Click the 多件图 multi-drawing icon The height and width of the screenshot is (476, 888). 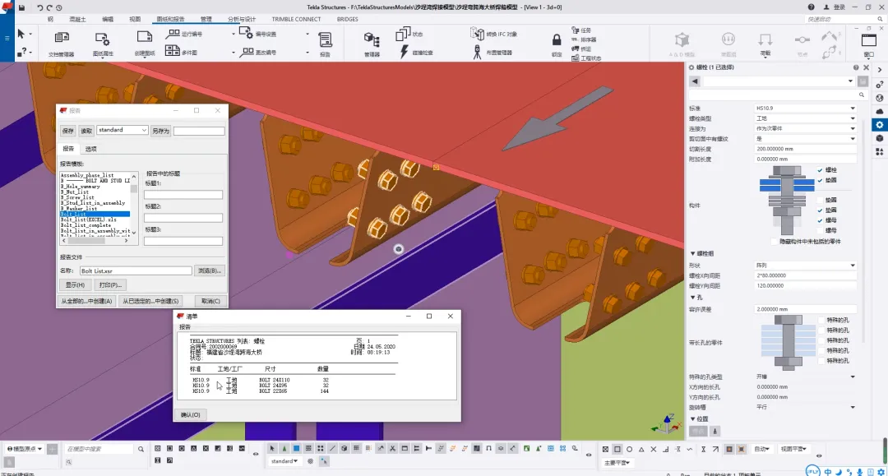click(x=173, y=52)
